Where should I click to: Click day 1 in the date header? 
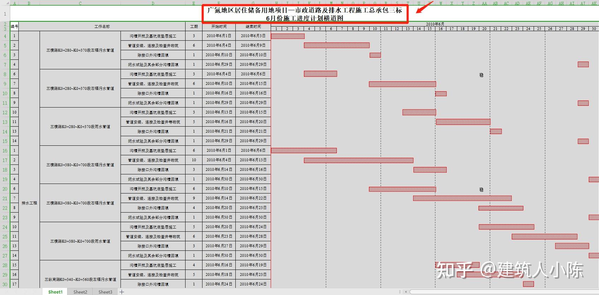[276, 29]
